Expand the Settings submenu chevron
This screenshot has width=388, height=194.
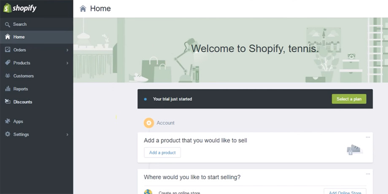(67, 135)
